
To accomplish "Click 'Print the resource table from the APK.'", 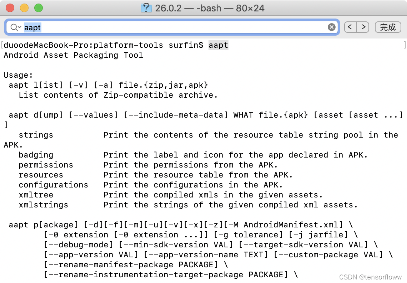I will tap(198, 175).
